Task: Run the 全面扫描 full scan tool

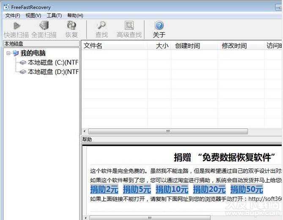Action: [x=44, y=30]
